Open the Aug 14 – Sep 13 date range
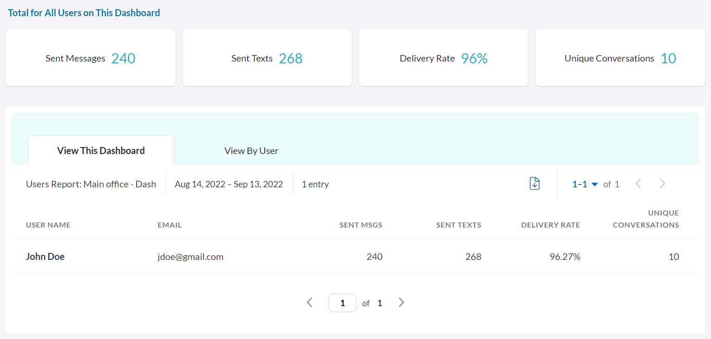Screen dimensions: 711x339 229,184
